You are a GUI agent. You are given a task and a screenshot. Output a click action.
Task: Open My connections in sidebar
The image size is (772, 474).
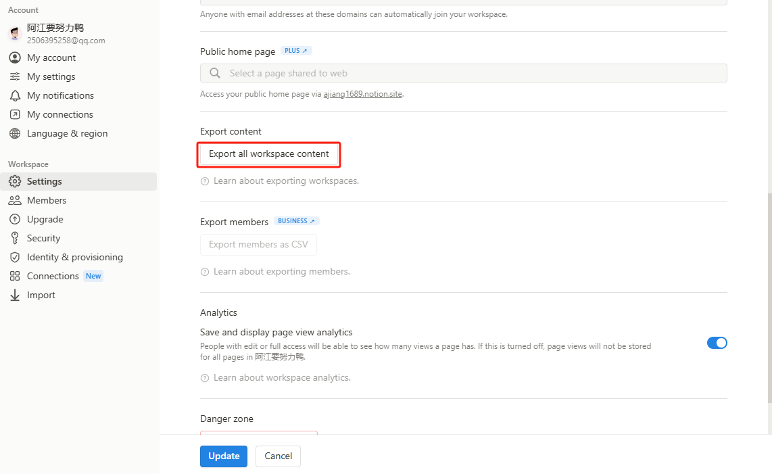point(59,114)
